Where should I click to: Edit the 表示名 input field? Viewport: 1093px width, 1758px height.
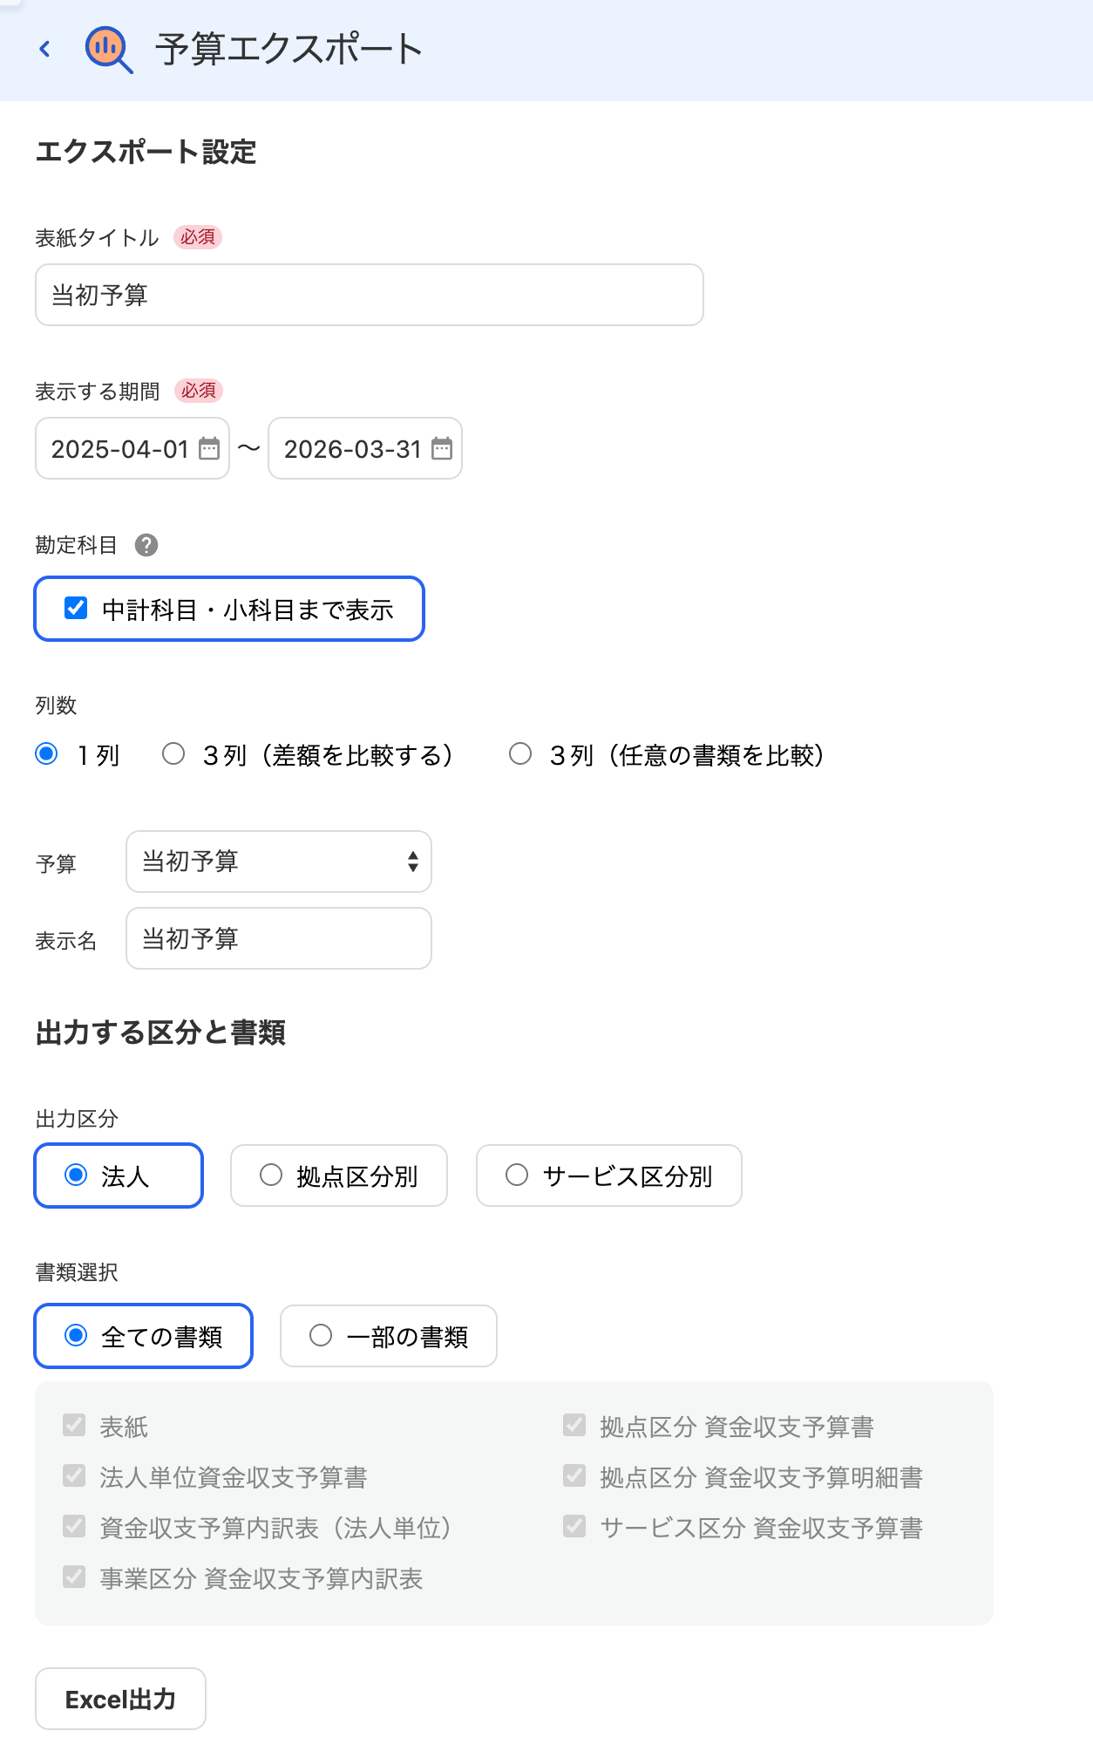(x=279, y=938)
